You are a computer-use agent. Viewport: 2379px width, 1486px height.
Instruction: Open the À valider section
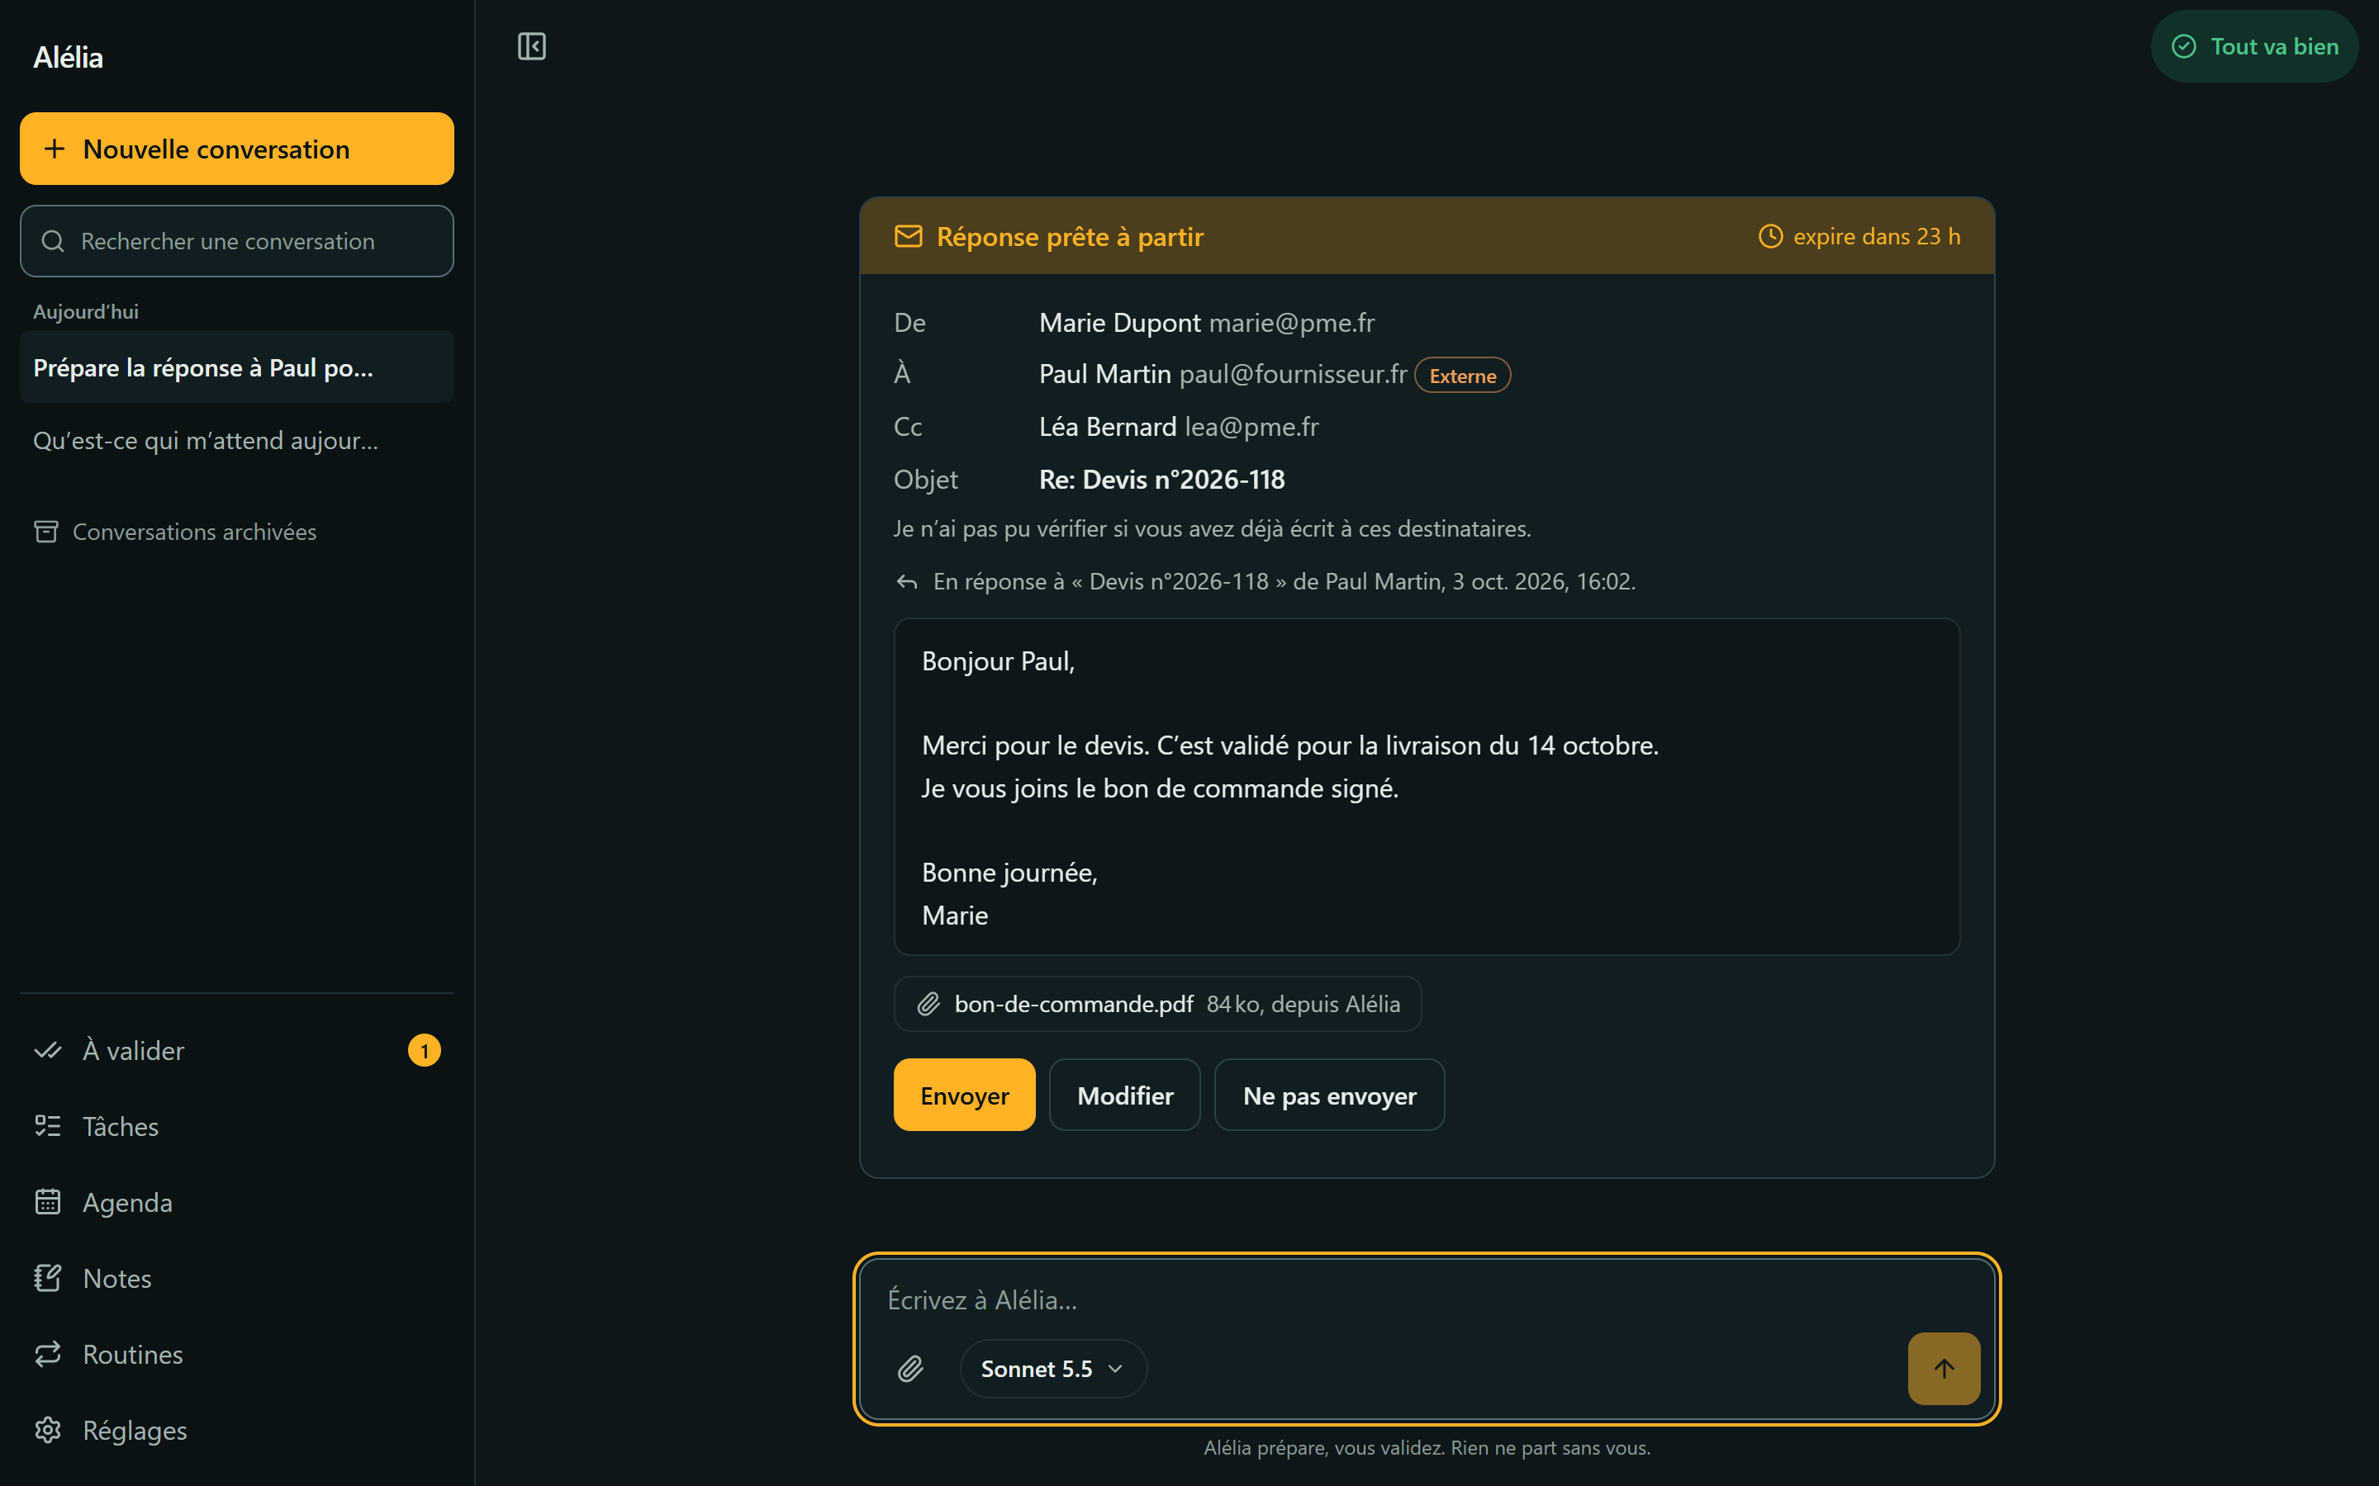pyautogui.click(x=237, y=1051)
